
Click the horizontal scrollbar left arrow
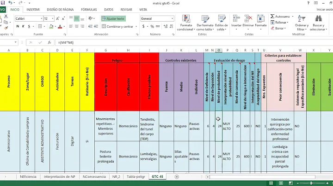click(x=208, y=177)
